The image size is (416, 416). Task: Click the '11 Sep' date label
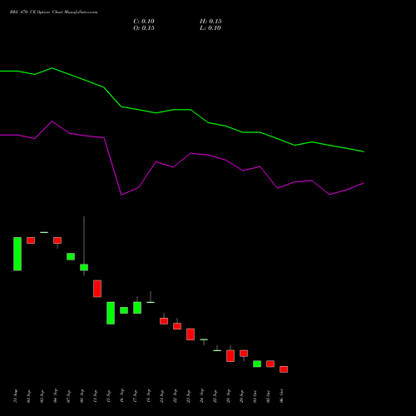tap(96, 396)
